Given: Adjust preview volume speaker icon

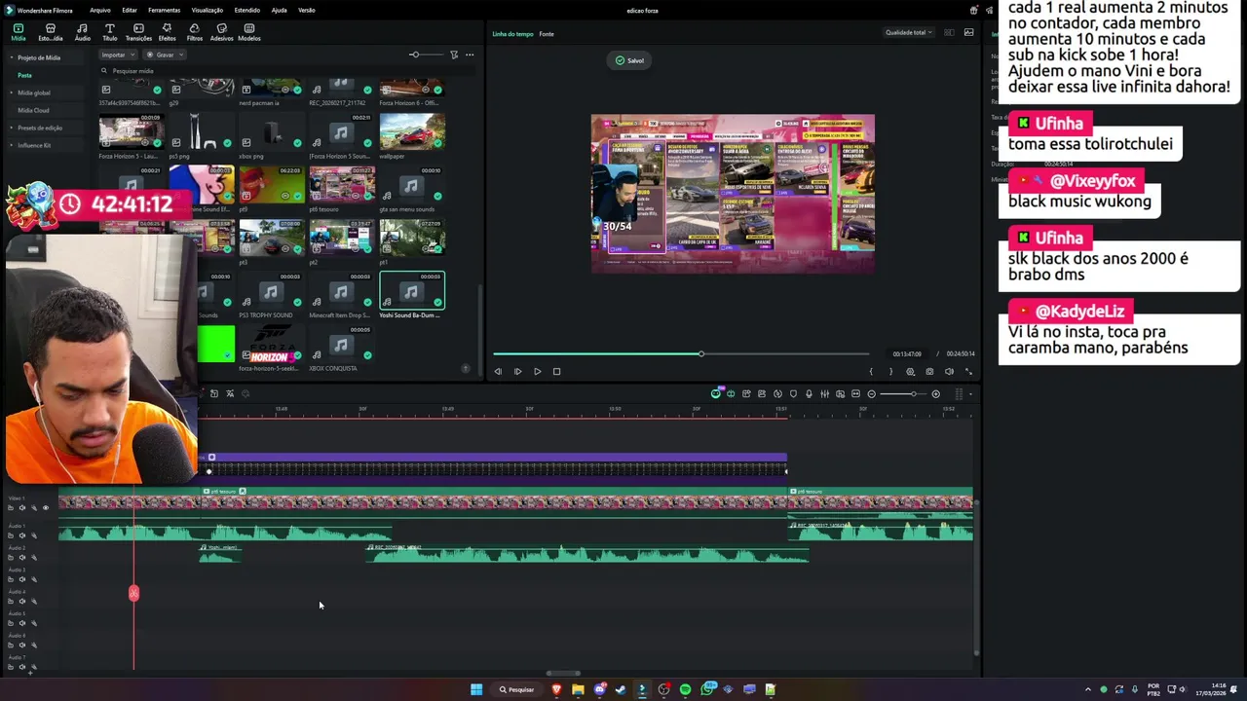Looking at the screenshot, I should [949, 371].
